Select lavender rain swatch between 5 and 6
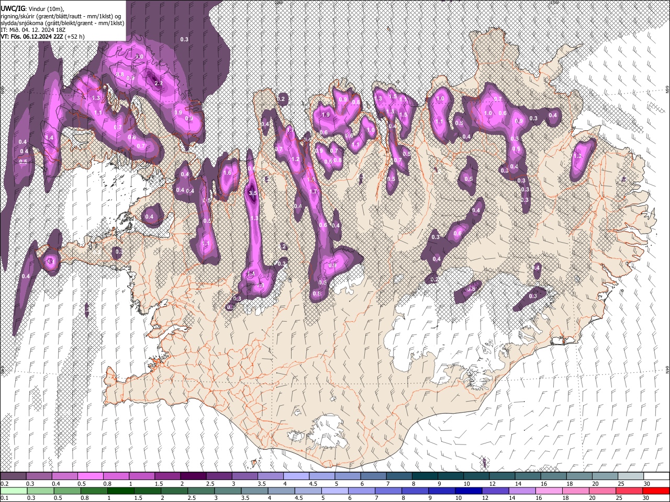 point(334,490)
